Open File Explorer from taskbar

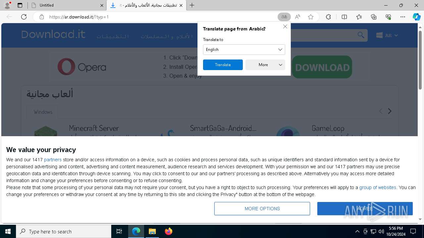click(152, 231)
